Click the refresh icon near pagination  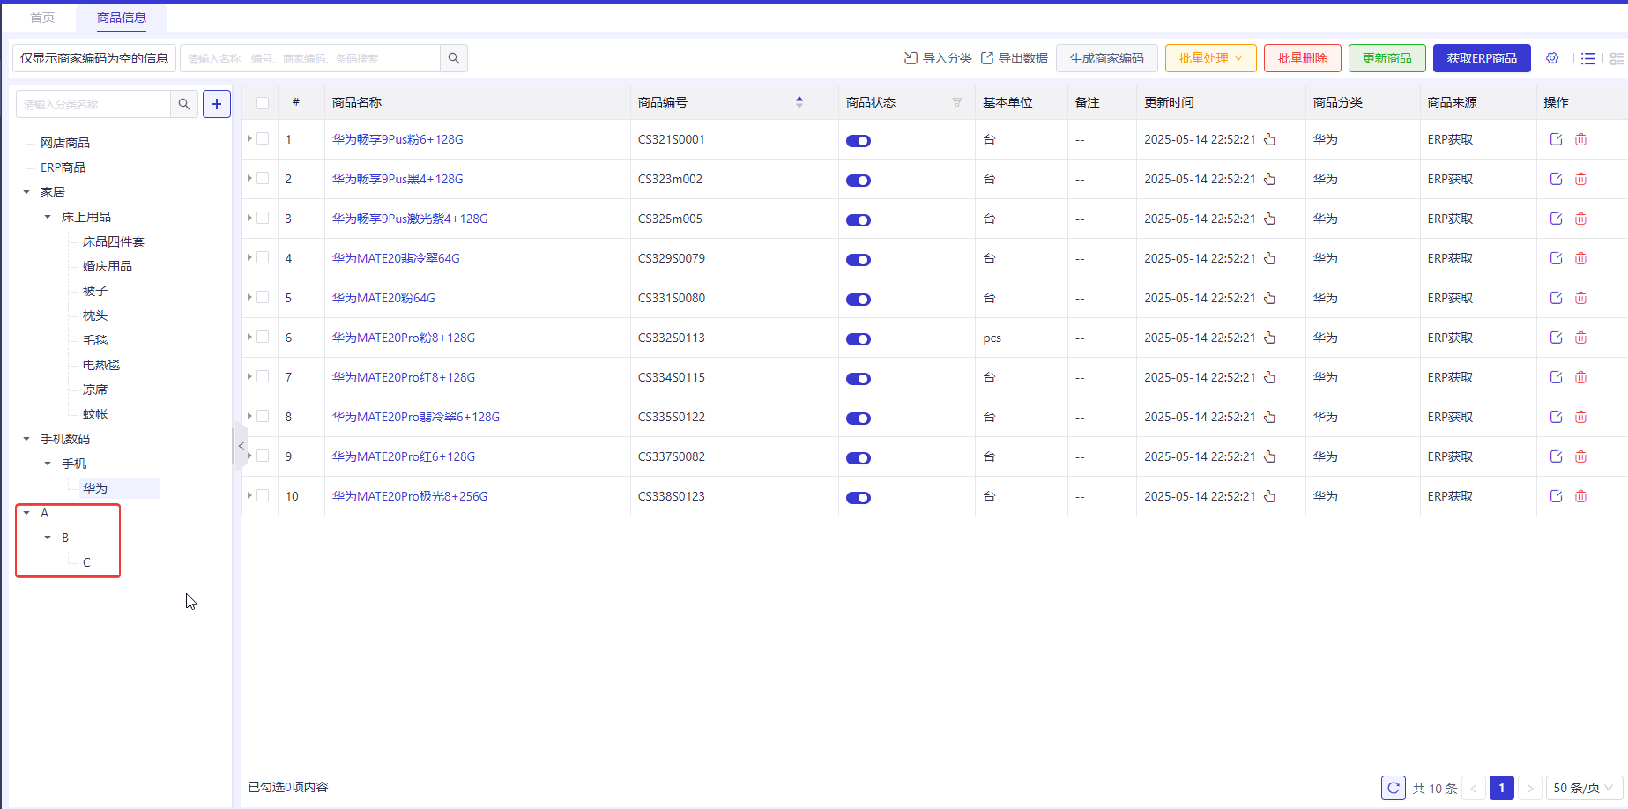pos(1393,788)
